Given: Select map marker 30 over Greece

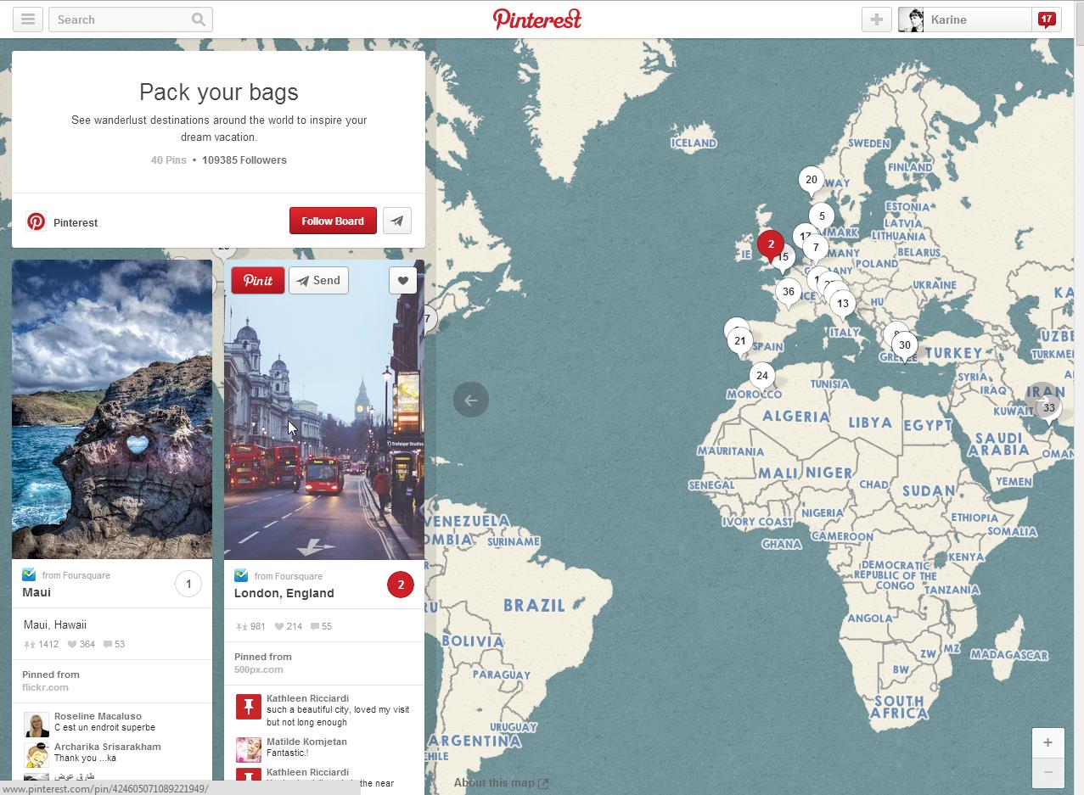Looking at the screenshot, I should [x=905, y=345].
